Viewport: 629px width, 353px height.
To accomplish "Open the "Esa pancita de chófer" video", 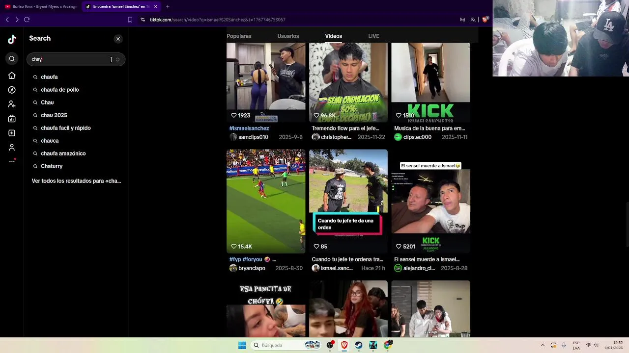I will tap(266, 309).
